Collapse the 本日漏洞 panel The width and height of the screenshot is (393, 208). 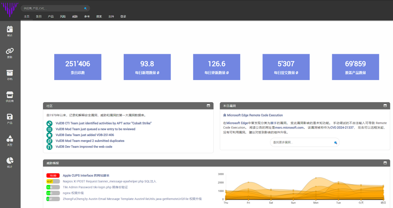click(x=385, y=106)
